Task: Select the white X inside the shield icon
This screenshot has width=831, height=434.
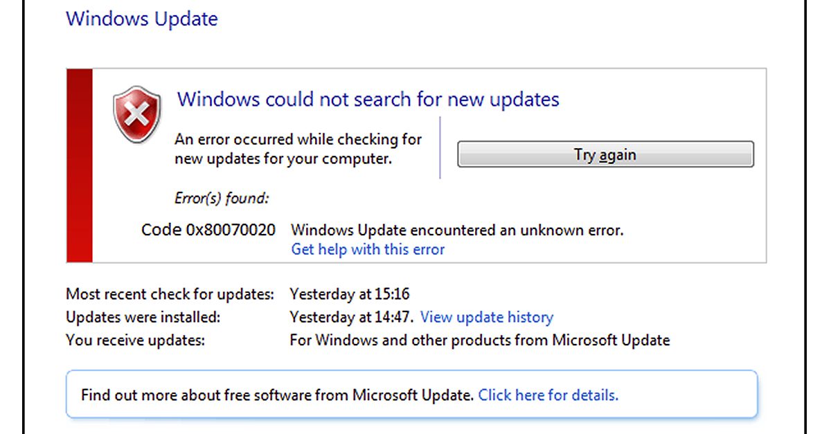Action: tap(136, 114)
